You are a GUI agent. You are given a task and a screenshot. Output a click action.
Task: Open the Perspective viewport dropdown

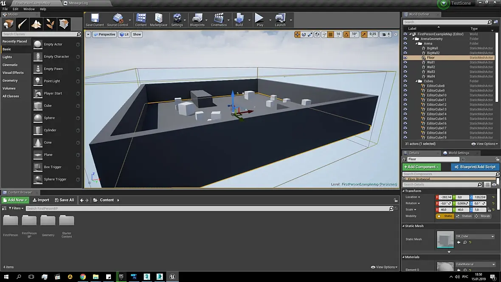pos(104,34)
